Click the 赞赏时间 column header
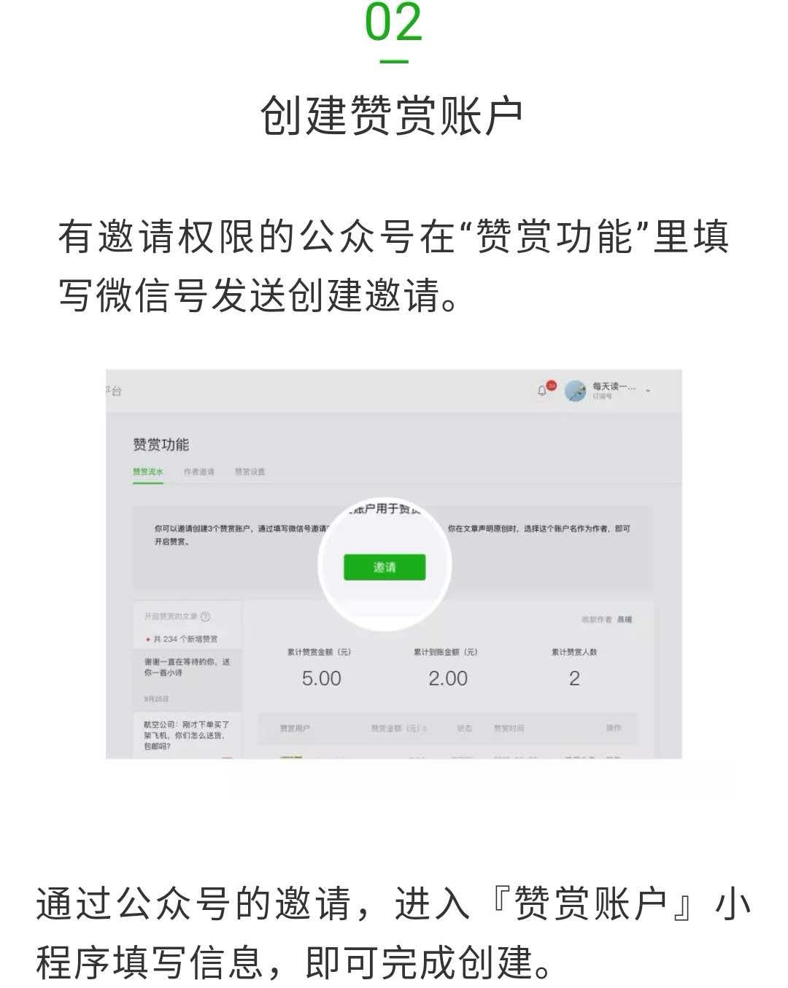788x988 pixels. (509, 728)
